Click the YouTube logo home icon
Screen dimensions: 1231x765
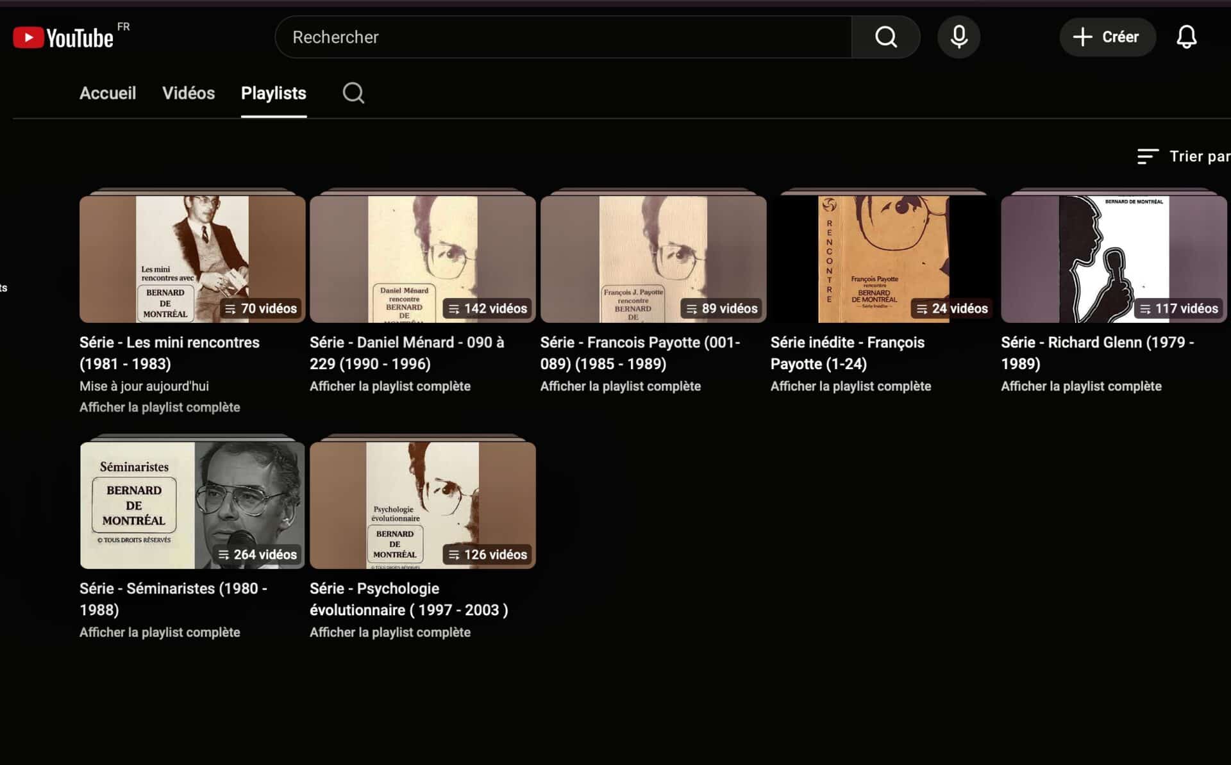(x=63, y=37)
